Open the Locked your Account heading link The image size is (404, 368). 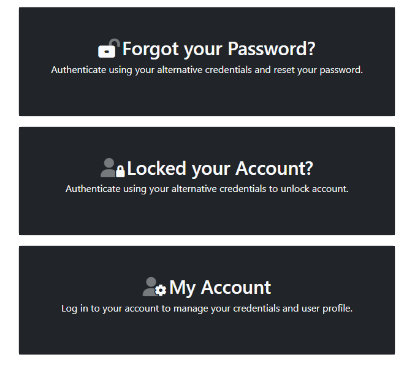220,168
